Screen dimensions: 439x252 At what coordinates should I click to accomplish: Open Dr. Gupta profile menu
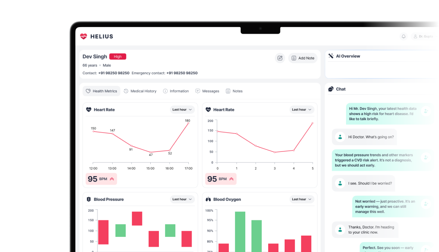tap(423, 37)
